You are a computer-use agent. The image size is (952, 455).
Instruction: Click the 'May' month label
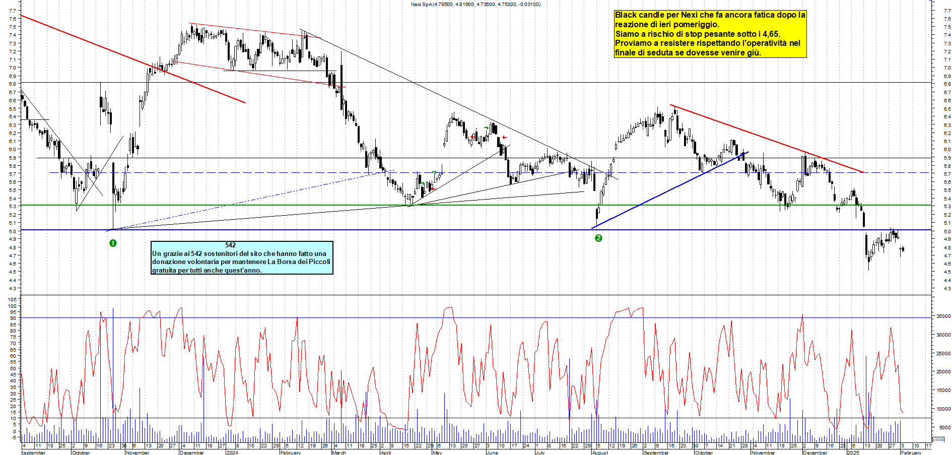tap(437, 452)
